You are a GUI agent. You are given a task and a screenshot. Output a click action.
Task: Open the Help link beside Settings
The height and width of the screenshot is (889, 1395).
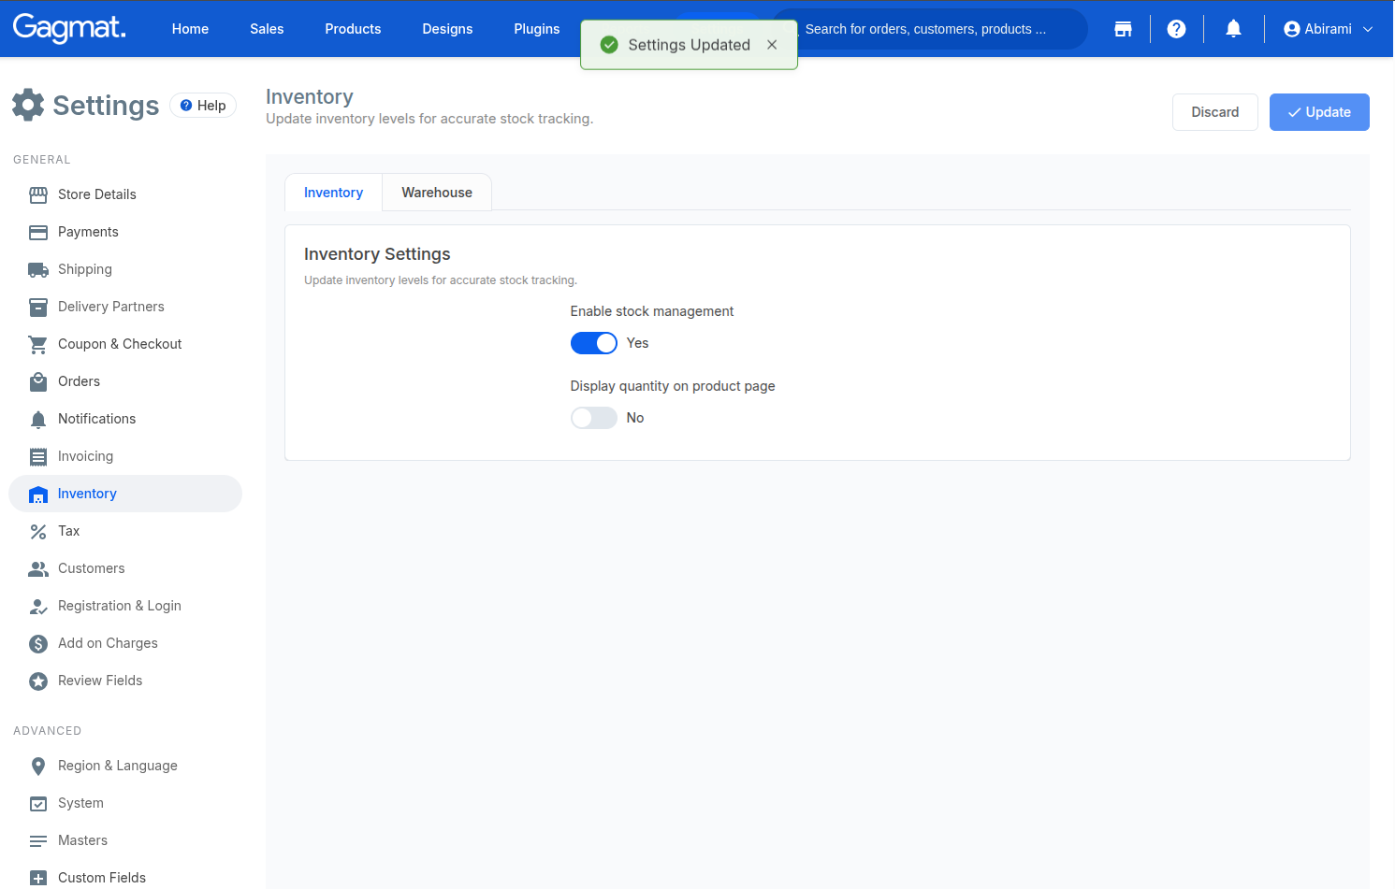203,106
